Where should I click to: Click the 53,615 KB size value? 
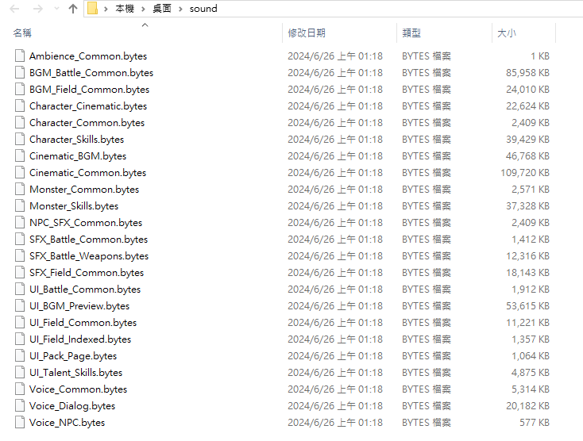click(x=527, y=306)
